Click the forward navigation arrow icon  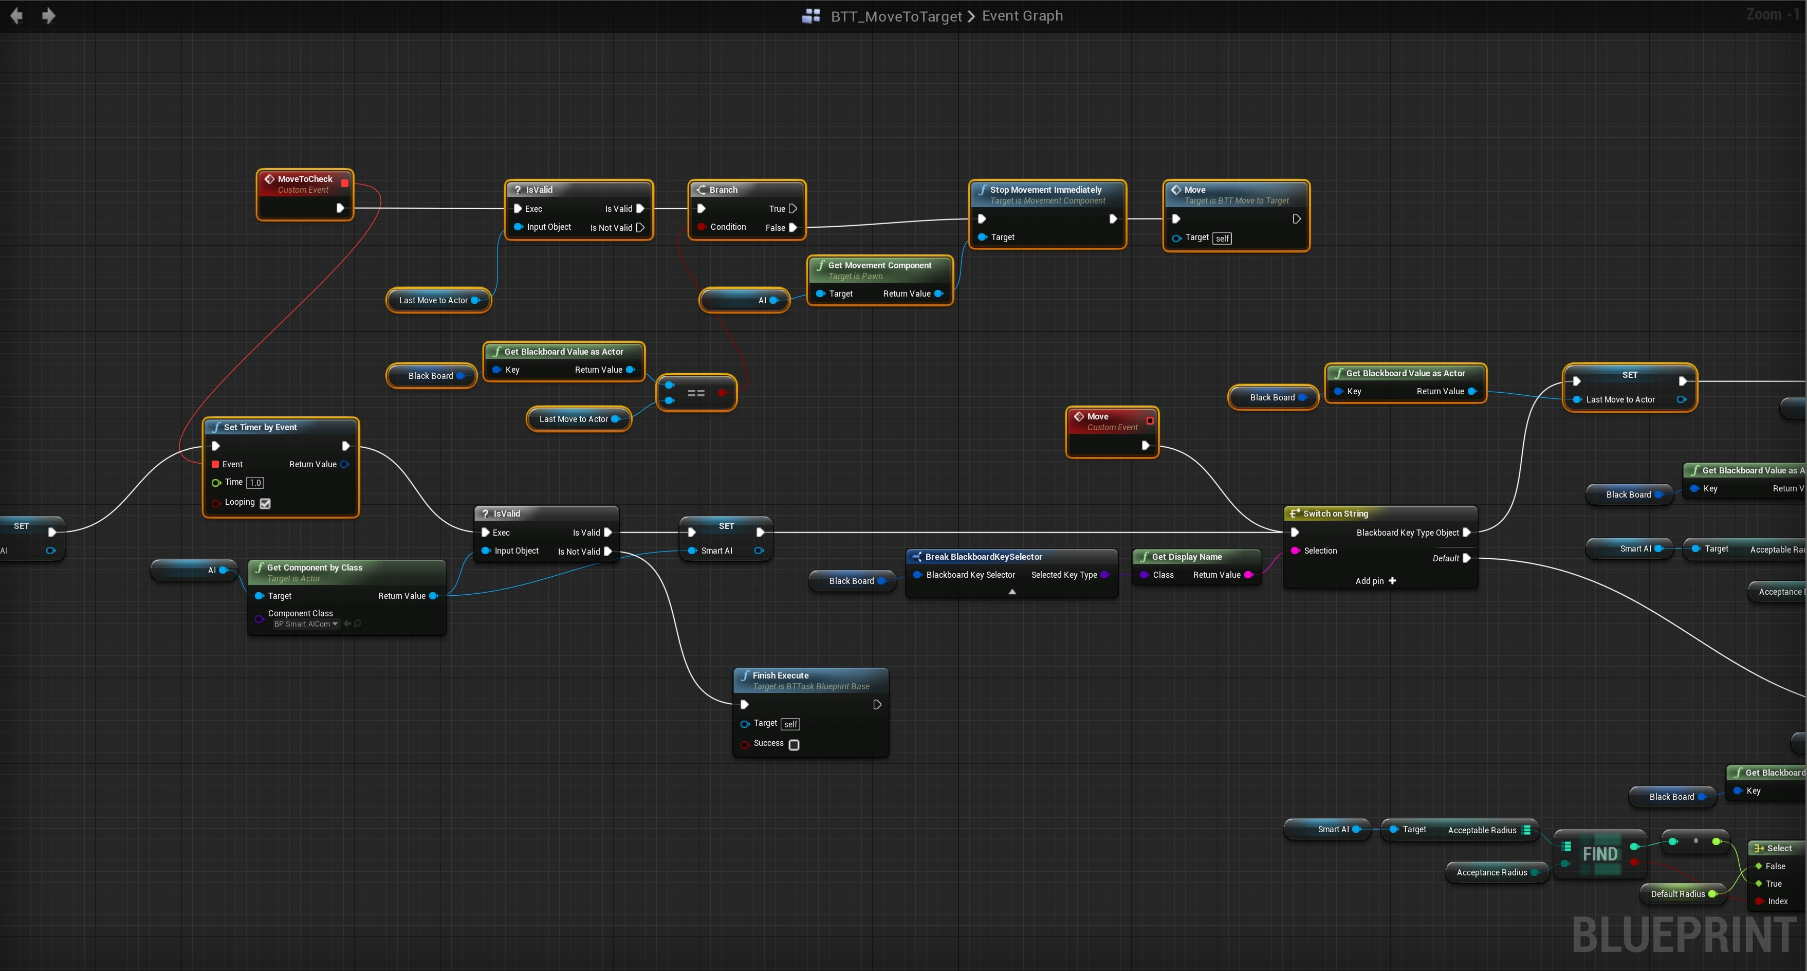48,15
